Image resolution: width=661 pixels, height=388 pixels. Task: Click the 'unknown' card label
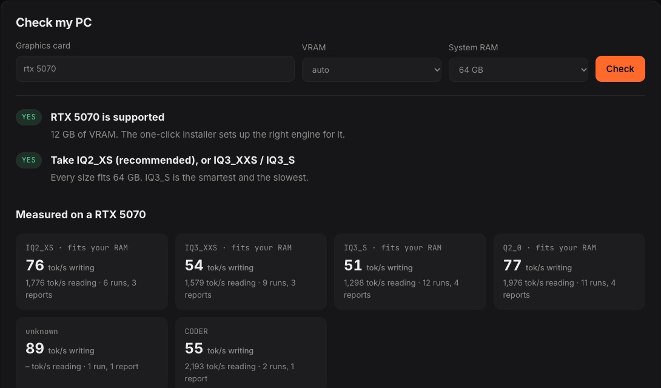point(42,332)
